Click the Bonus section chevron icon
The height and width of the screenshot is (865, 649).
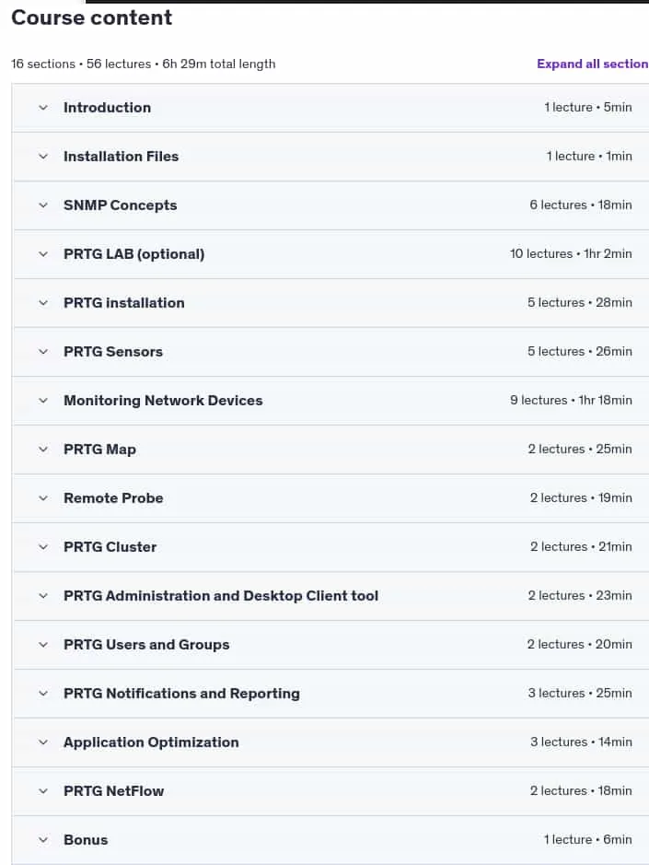(43, 840)
